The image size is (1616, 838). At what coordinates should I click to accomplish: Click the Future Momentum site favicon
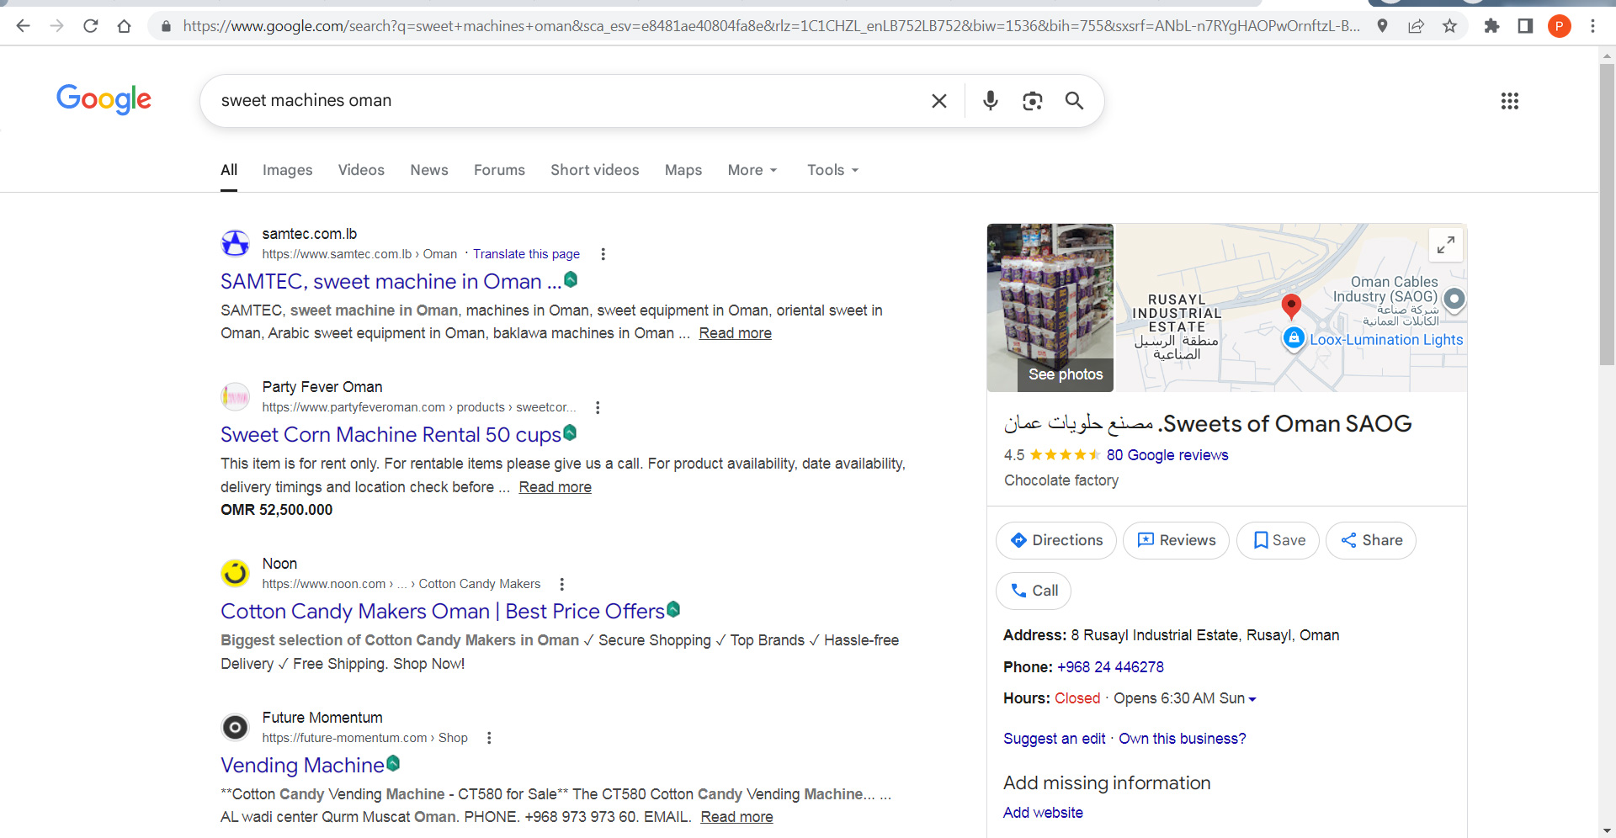pyautogui.click(x=235, y=727)
